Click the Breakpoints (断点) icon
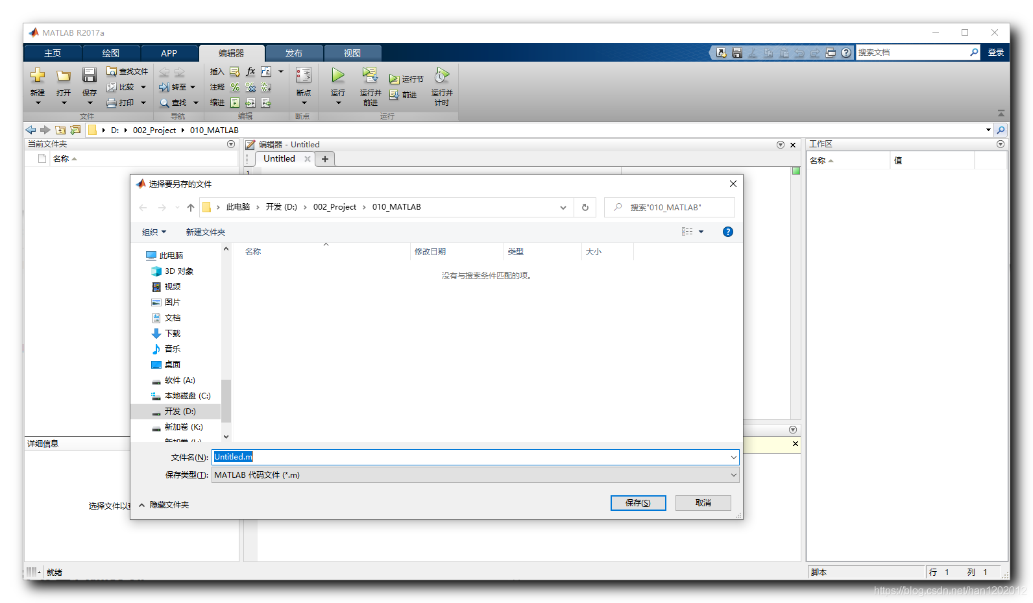The width and height of the screenshot is (1033, 603). pyautogui.click(x=303, y=76)
